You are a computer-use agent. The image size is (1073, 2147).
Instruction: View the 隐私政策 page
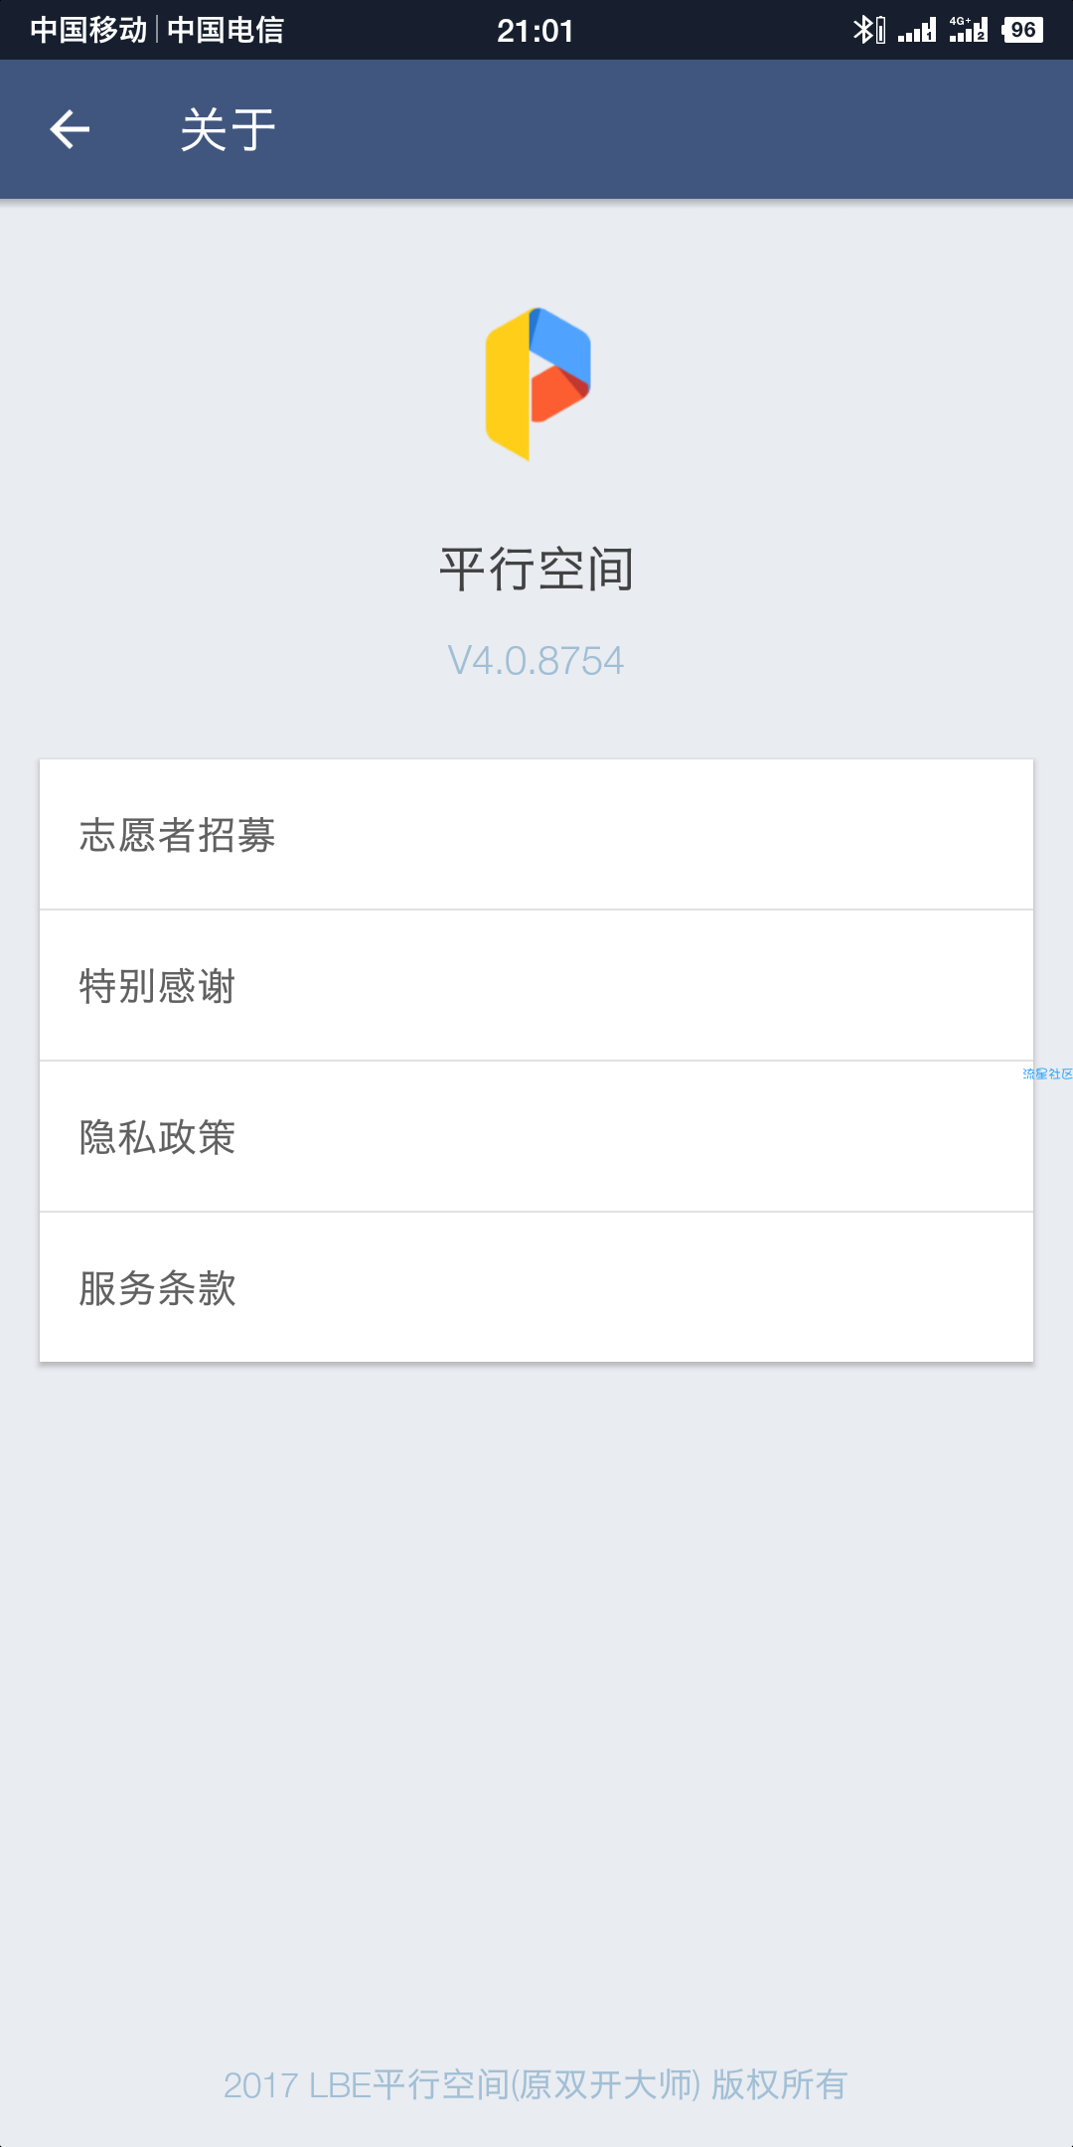(x=536, y=1136)
